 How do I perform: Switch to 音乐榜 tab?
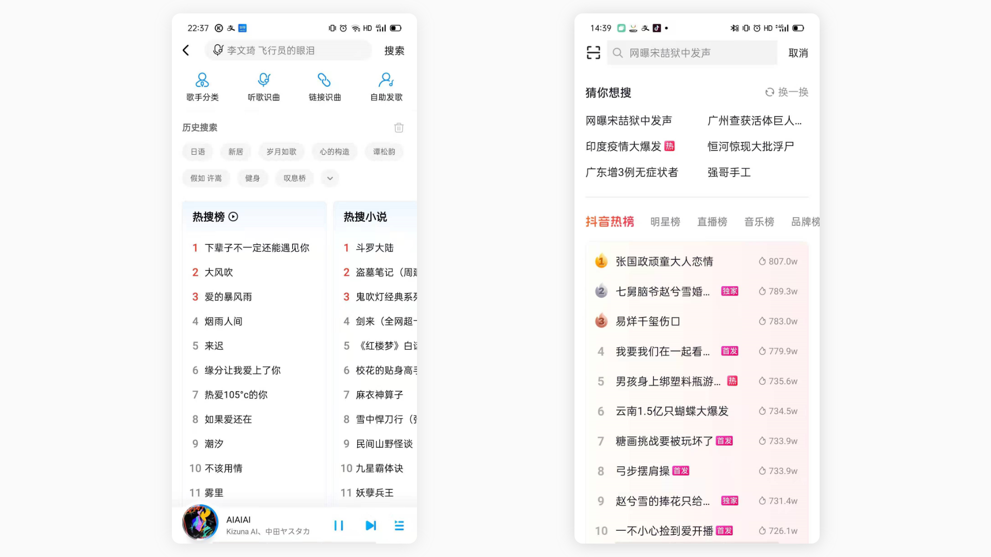[x=759, y=222]
